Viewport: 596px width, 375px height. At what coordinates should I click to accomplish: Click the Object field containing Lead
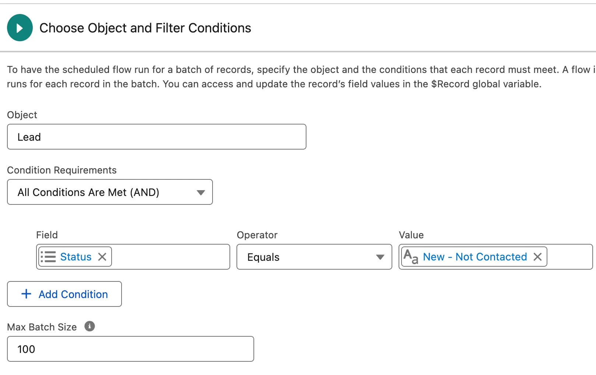pyautogui.click(x=157, y=137)
